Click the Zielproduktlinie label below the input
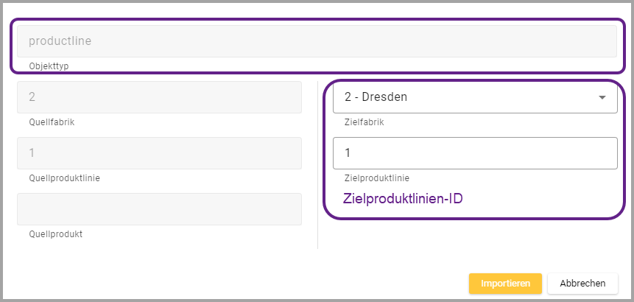Viewport: 634px width, 302px height. 376,178
